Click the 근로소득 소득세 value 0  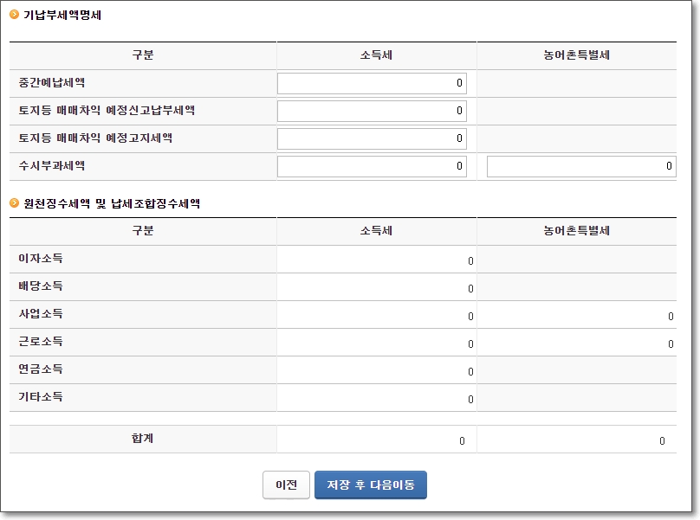470,343
